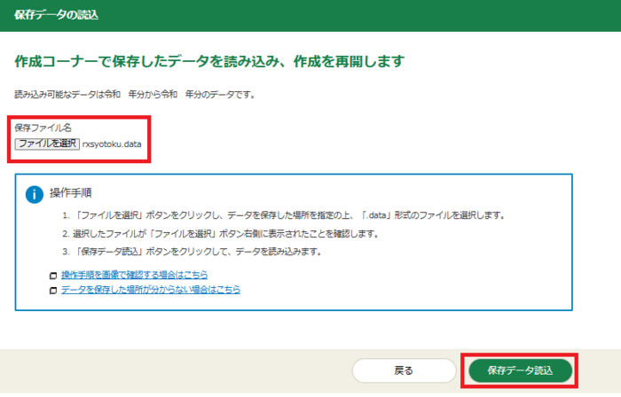
Task: Click the blue info icon beside 操作手順
Action: (35, 195)
